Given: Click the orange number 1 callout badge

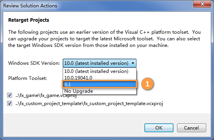Looking at the screenshot, I should [x=147, y=84].
